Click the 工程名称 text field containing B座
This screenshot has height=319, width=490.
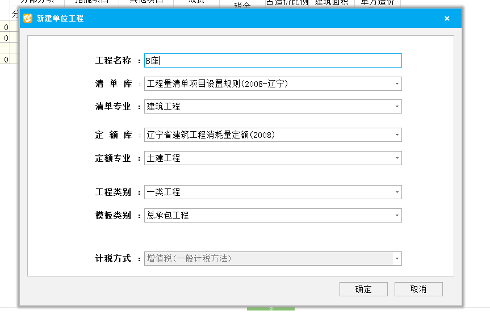coord(273,61)
